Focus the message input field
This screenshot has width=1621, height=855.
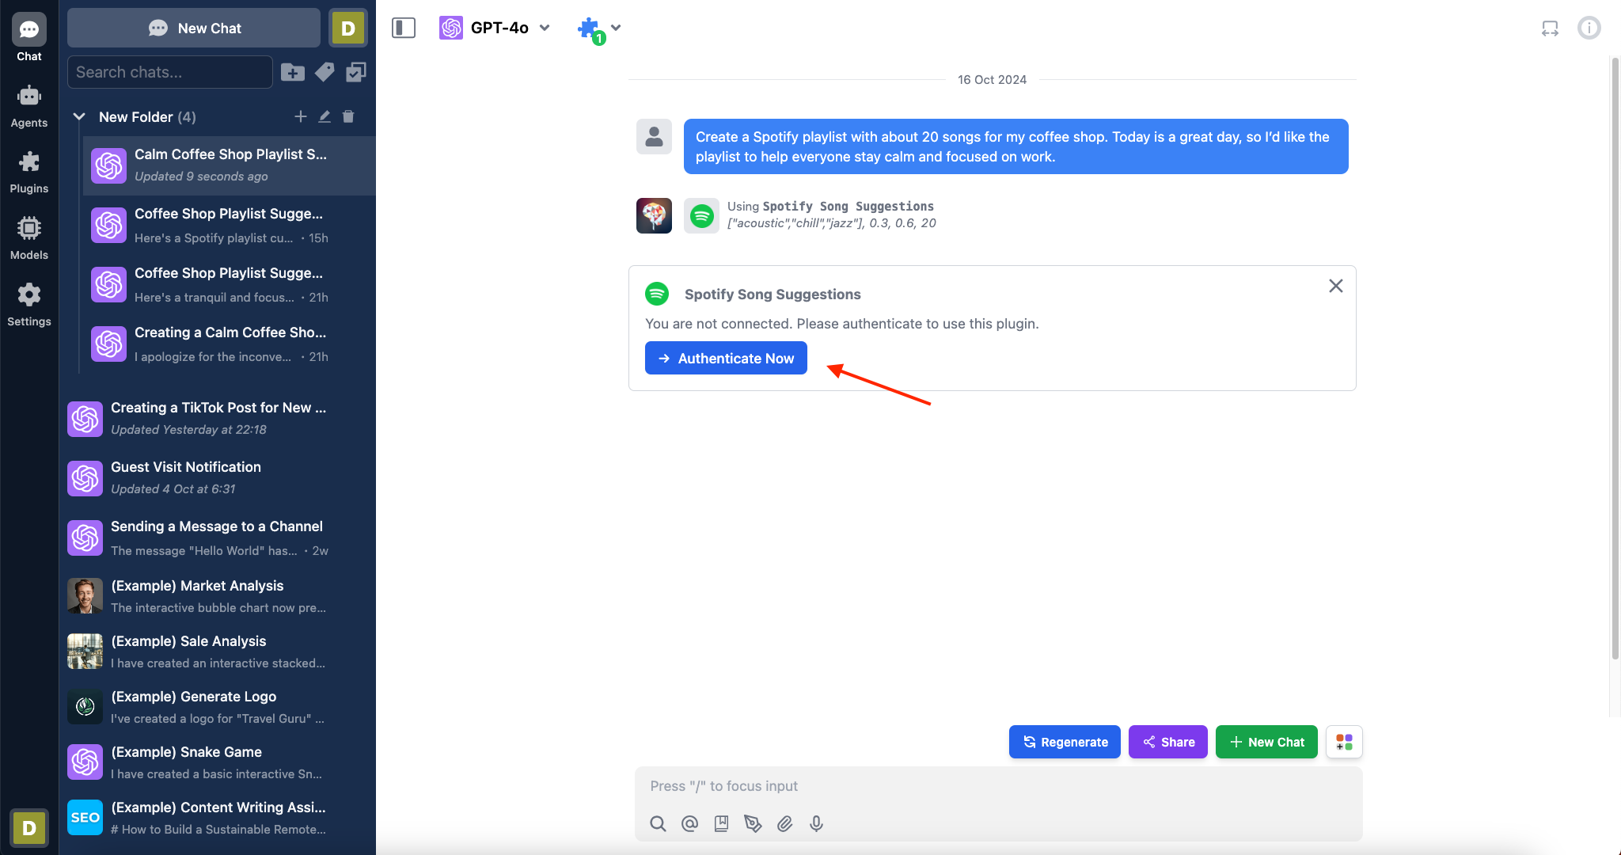(x=999, y=786)
